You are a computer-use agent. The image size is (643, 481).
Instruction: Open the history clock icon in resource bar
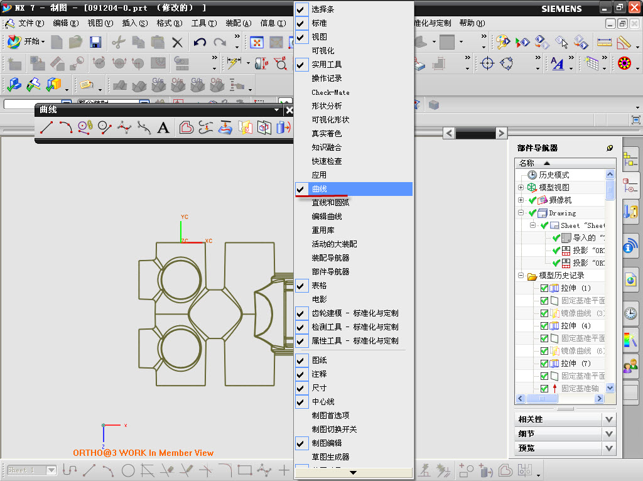tap(630, 313)
